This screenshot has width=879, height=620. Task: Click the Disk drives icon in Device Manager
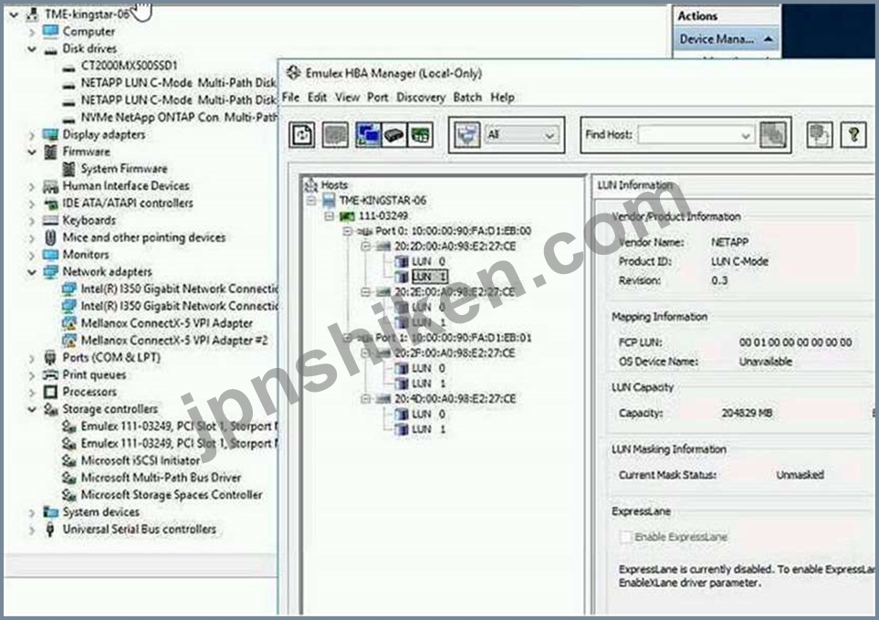pos(50,49)
